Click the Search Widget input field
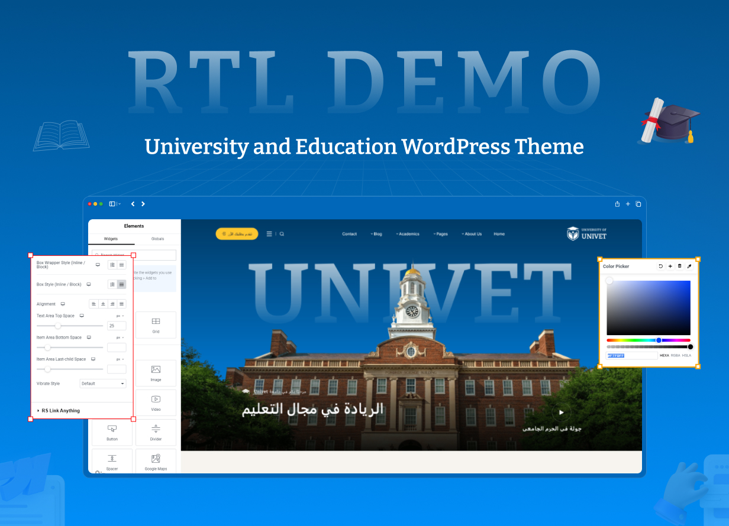This screenshot has height=526, width=729. pyautogui.click(x=134, y=255)
